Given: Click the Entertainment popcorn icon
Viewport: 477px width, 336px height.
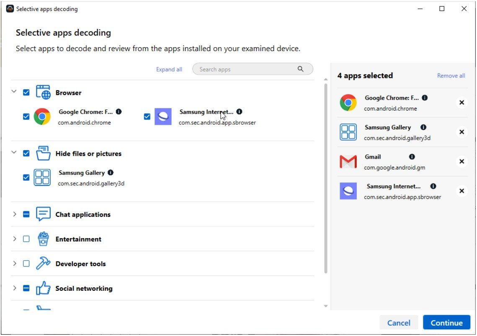Looking at the screenshot, I should [43, 239].
